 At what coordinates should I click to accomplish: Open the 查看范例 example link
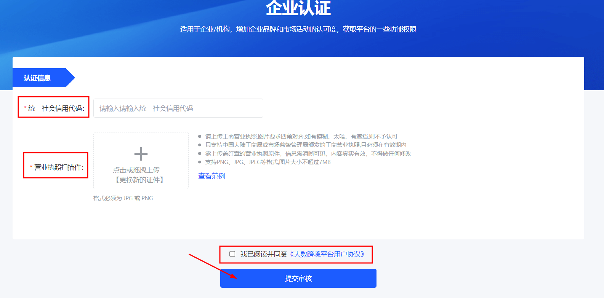[x=211, y=176]
